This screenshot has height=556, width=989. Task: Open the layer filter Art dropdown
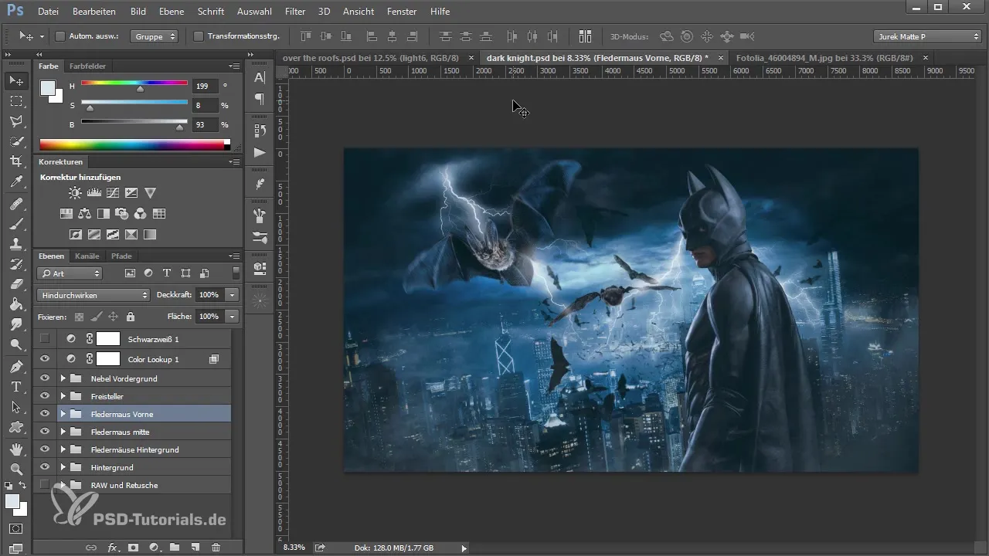[70, 273]
